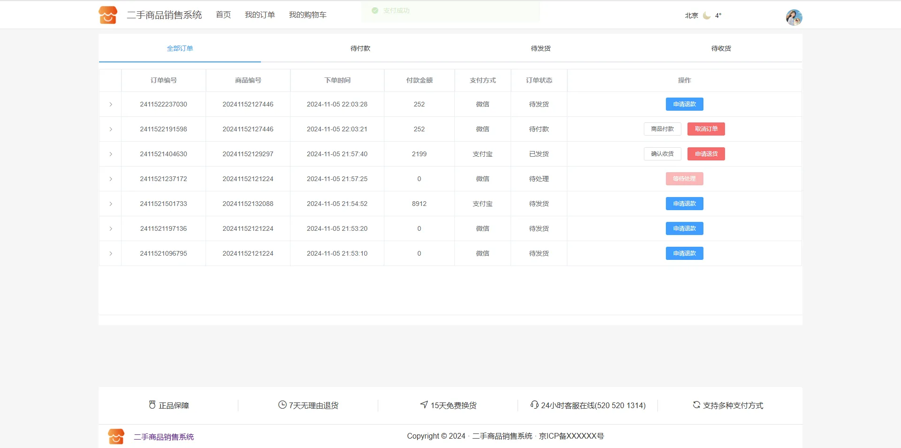Expand order 2411521404630 row details

pos(111,154)
